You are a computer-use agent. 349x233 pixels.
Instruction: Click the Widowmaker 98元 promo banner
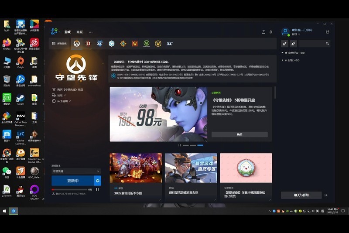point(158,114)
